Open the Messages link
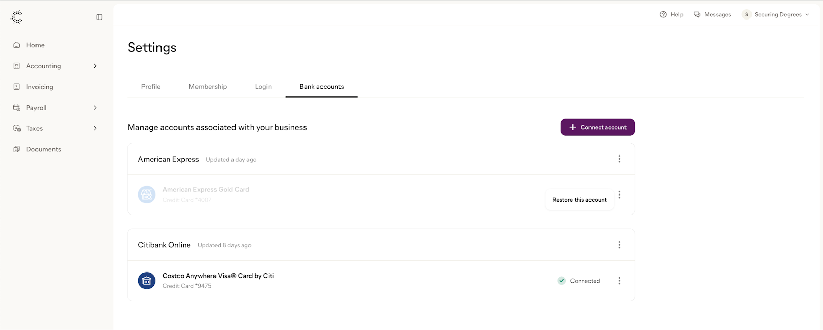Viewport: 823px width, 330px height. [712, 14]
